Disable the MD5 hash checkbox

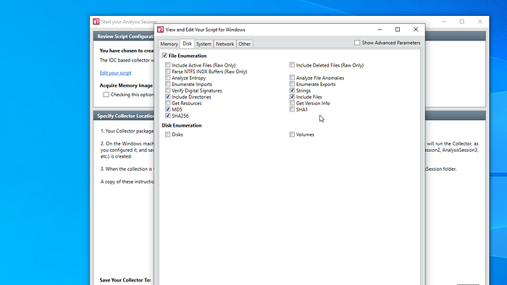pos(167,109)
